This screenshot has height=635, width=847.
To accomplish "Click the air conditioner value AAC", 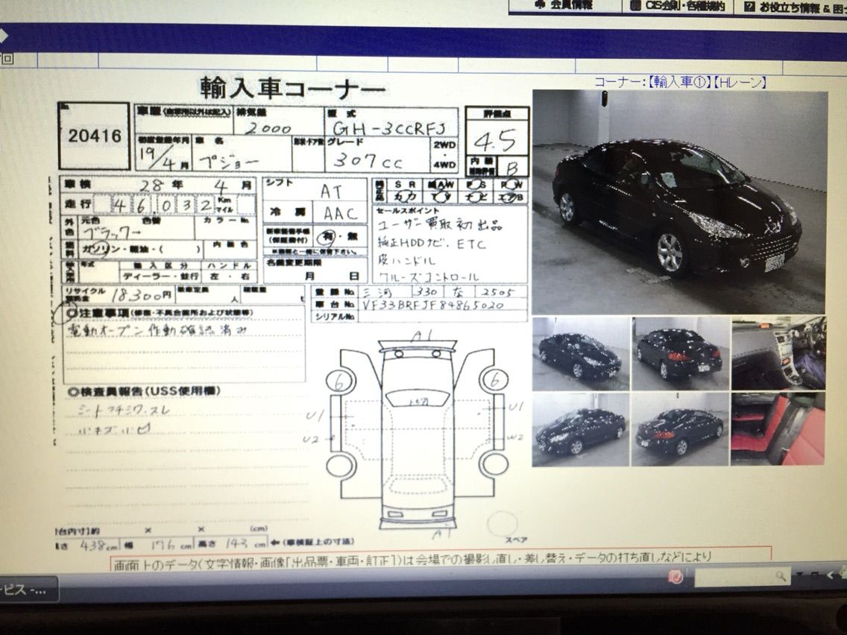I will [340, 214].
